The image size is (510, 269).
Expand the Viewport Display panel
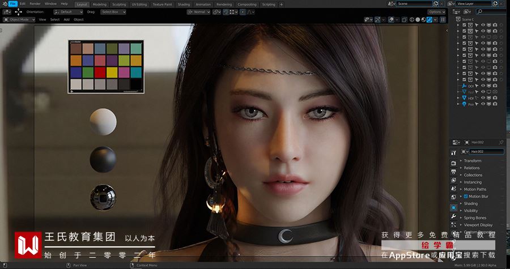pos(478,225)
